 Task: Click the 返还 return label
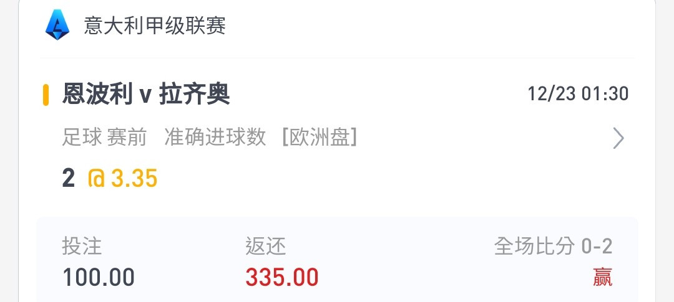point(266,246)
